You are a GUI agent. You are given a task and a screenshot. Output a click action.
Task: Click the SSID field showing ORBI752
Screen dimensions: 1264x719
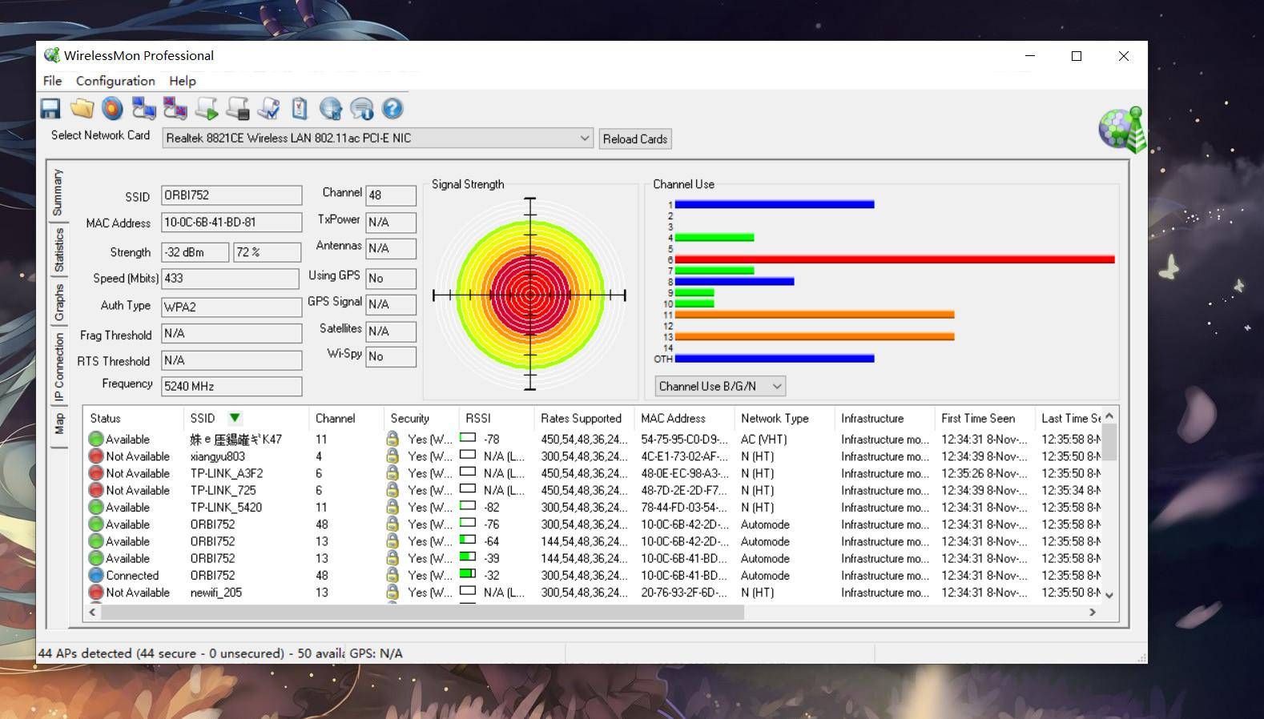pyautogui.click(x=231, y=195)
